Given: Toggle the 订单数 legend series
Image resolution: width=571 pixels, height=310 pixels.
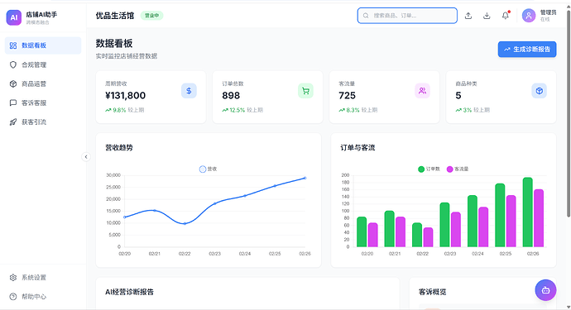Looking at the screenshot, I should [429, 169].
